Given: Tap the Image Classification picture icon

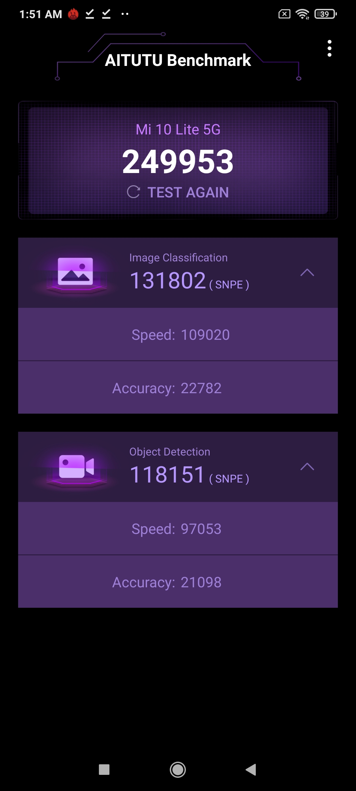Looking at the screenshot, I should 75,271.
